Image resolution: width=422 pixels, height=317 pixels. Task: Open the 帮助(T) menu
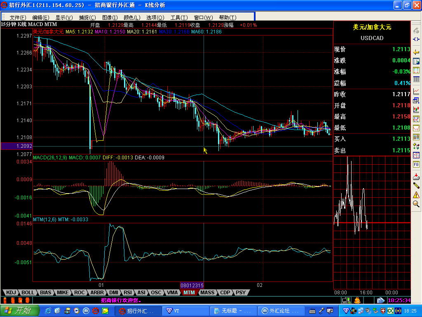click(227, 17)
